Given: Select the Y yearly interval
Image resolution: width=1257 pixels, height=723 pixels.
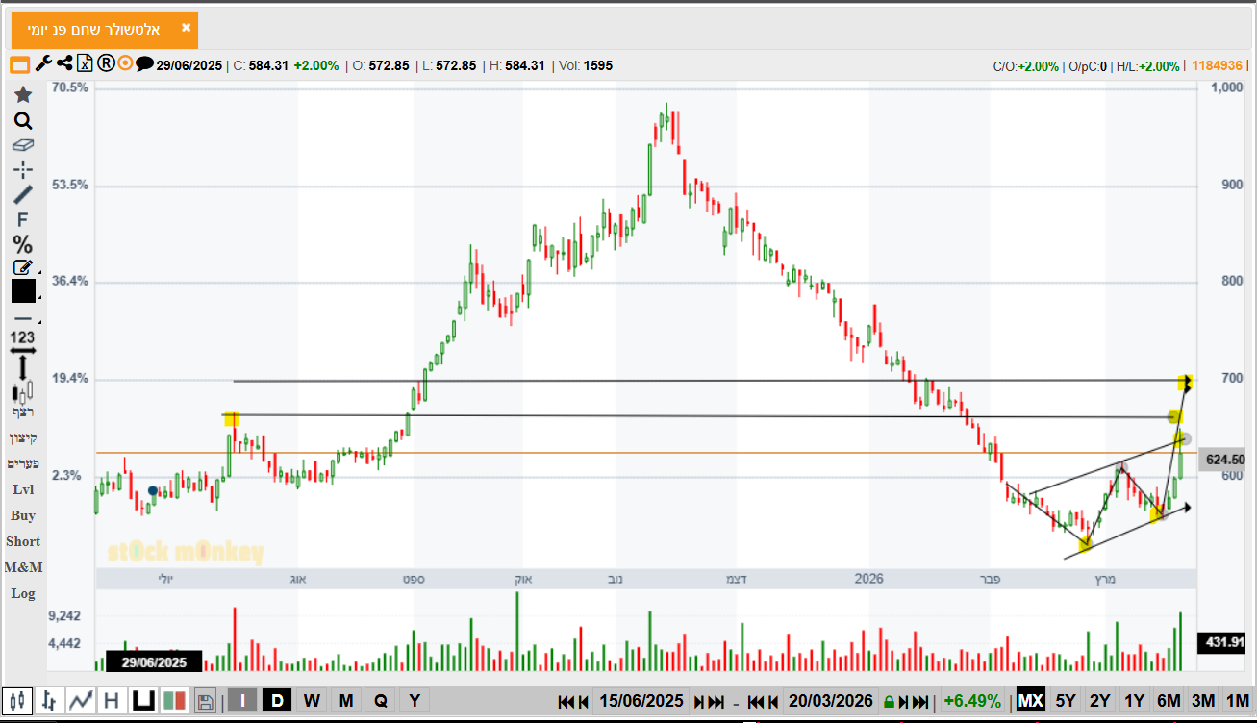Looking at the screenshot, I should pyautogui.click(x=415, y=701).
